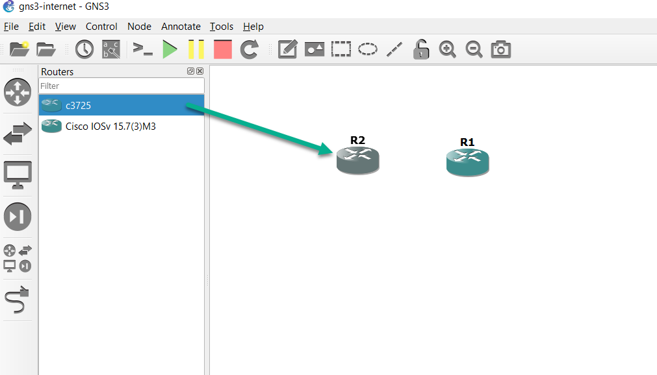The image size is (657, 375).
Task: Click the Zoom in magnifier
Action: tap(448, 49)
